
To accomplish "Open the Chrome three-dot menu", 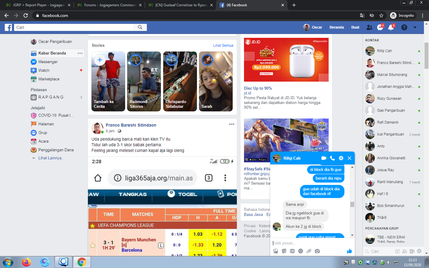I will pos(422,15).
